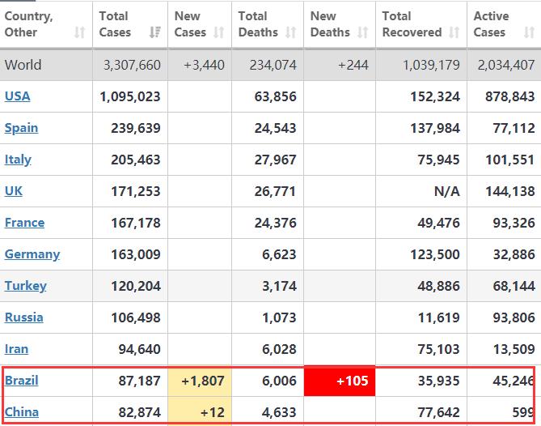Go to Italy country page
This screenshot has width=541, height=426.
pyautogui.click(x=18, y=160)
